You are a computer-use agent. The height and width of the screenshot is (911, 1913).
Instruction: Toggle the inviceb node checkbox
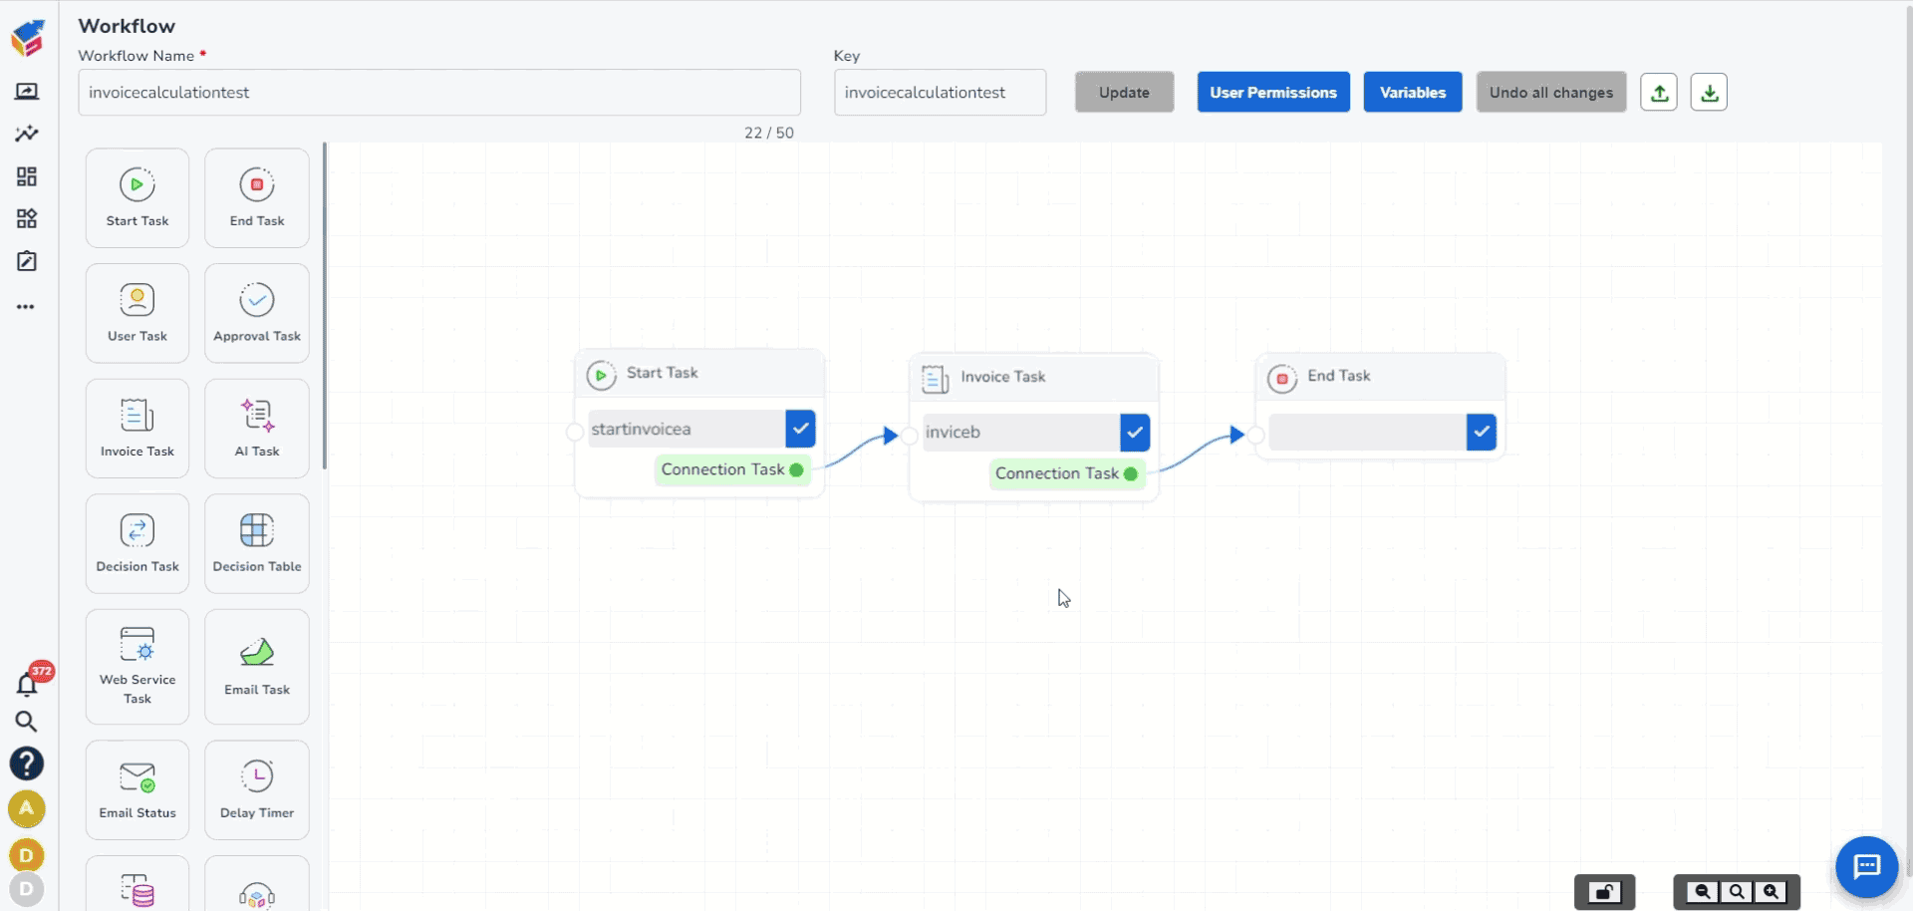(x=1135, y=433)
